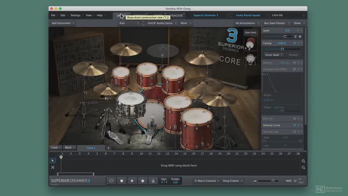This screenshot has height=196, width=348.
Task: Open Macro Controls
Action: (206, 181)
